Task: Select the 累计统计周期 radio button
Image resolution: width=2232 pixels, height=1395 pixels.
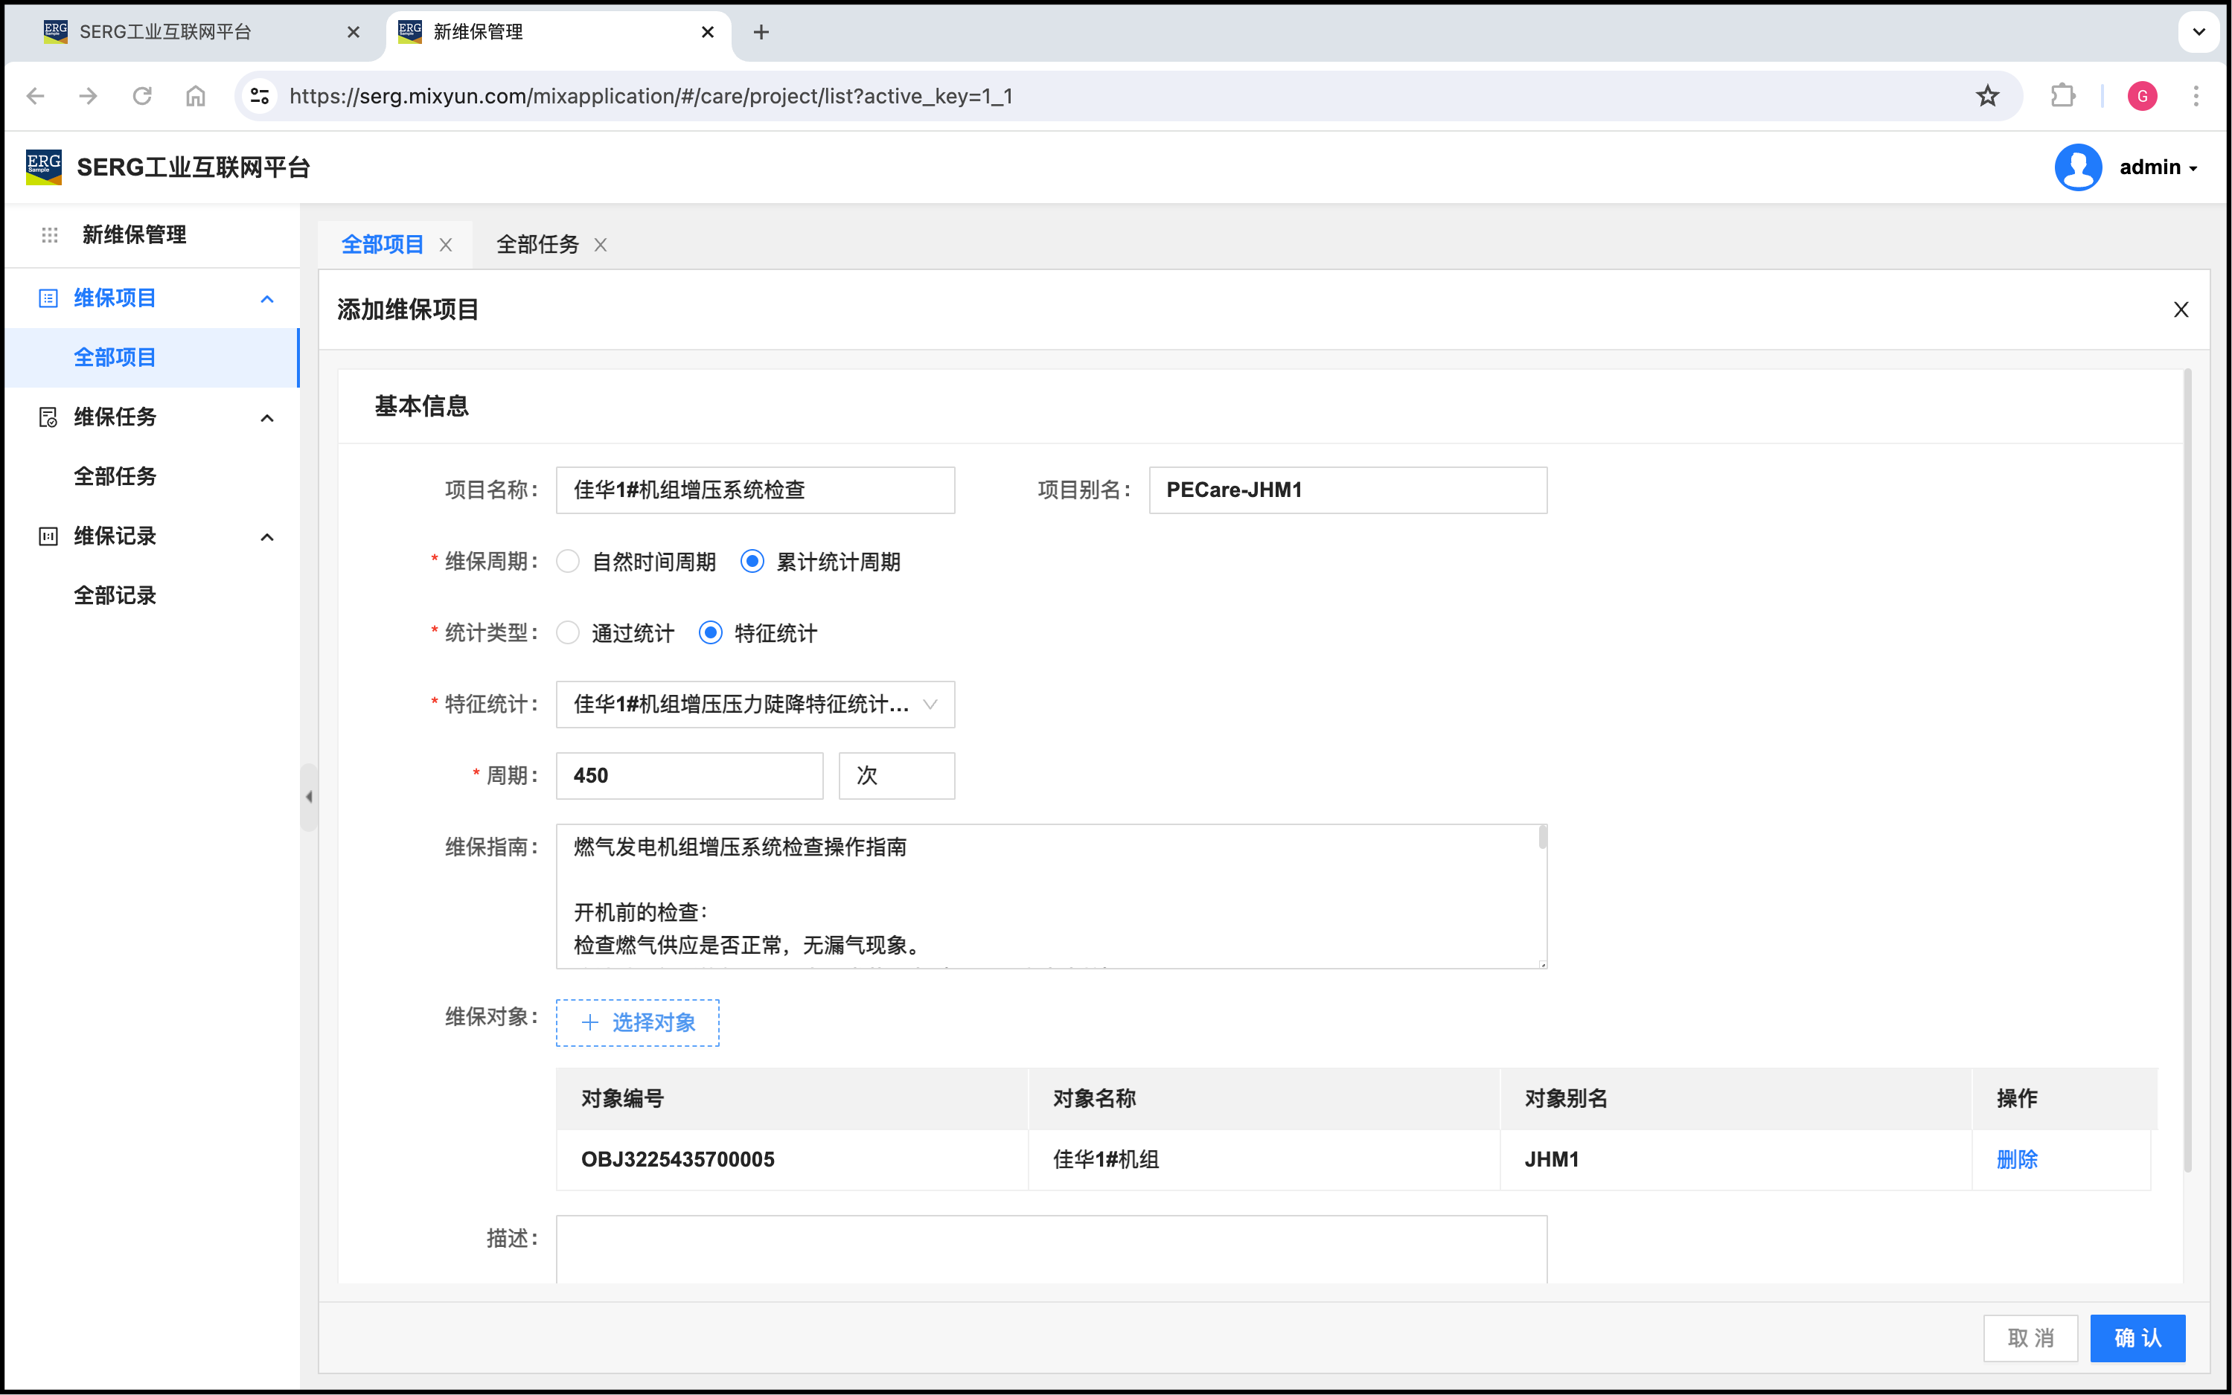Action: [753, 562]
